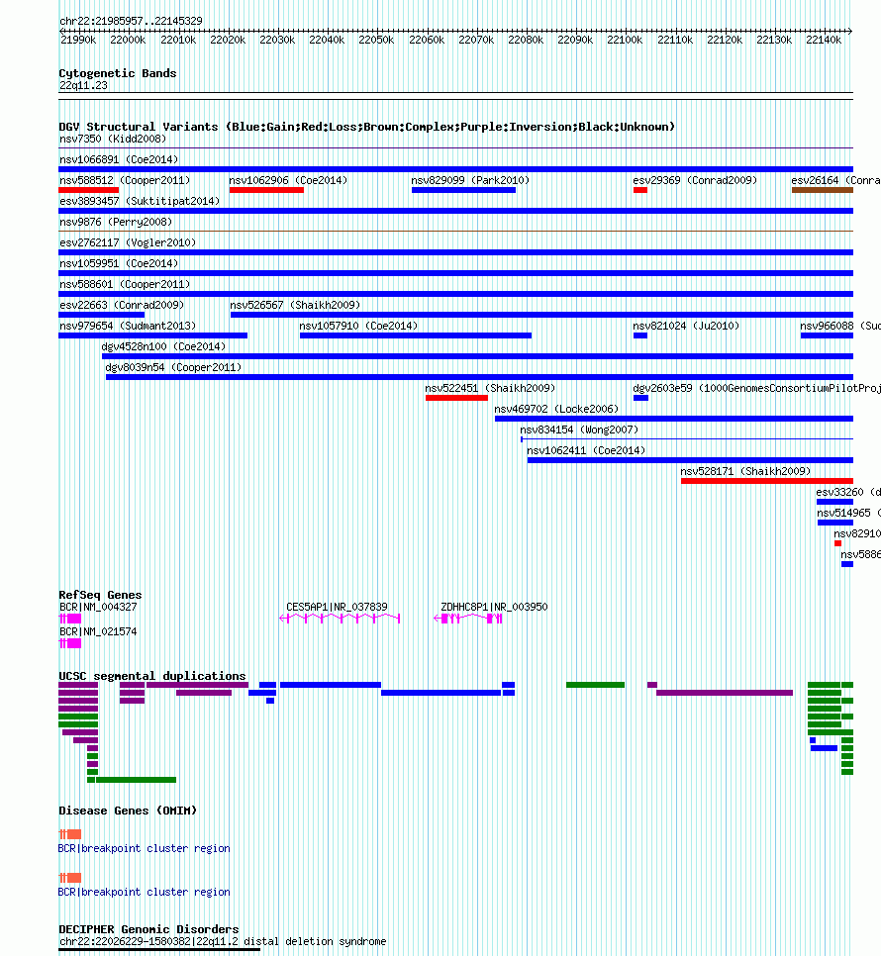Click the BCR|NM_021574 gene glyph

[70, 643]
